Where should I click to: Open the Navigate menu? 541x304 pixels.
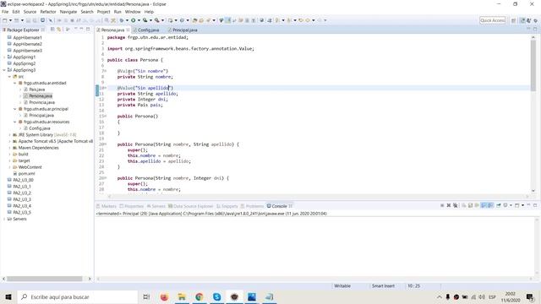click(x=68, y=12)
